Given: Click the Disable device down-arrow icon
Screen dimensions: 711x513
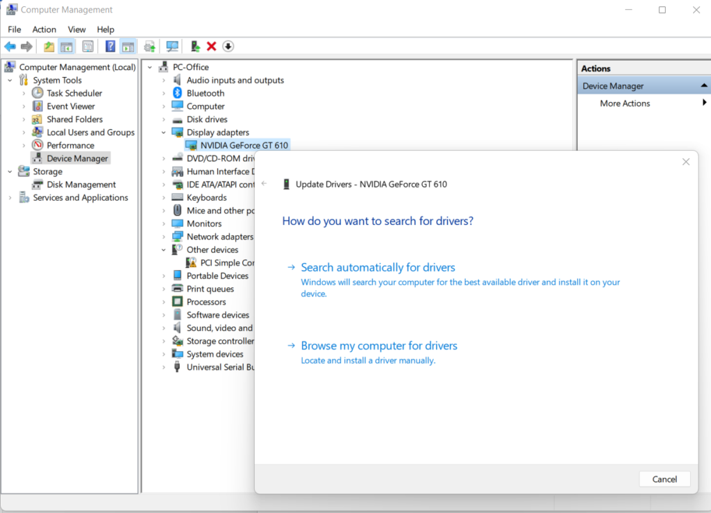Looking at the screenshot, I should [228, 47].
